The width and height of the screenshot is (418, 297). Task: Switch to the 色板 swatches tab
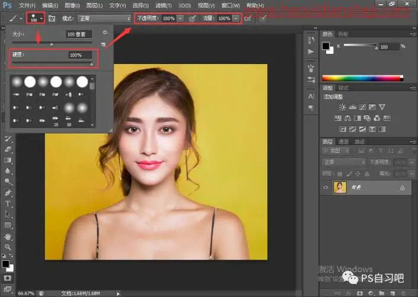click(343, 34)
